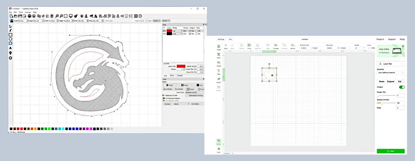This screenshot has width=415, height=161.
Task: Open the Image tool in the xTool sidebar
Action: tap(219, 47)
